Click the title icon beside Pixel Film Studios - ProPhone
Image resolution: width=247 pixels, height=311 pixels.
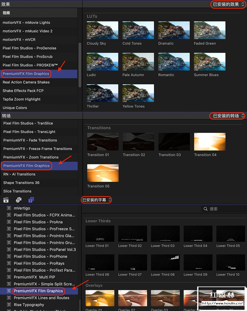coord(9,256)
